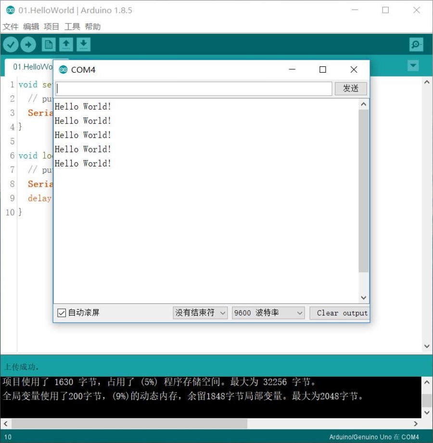Click the 上传成功。 status message
Image resolution: width=433 pixels, height=443 pixels.
tap(22, 367)
